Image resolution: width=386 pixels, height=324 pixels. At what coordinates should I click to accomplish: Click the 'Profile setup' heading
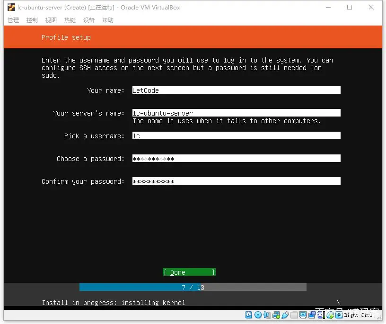tap(66, 37)
